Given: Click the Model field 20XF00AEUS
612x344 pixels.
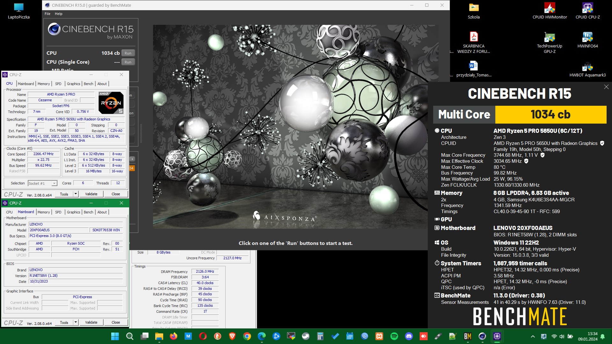Looking at the screenshot, I should [59, 230].
